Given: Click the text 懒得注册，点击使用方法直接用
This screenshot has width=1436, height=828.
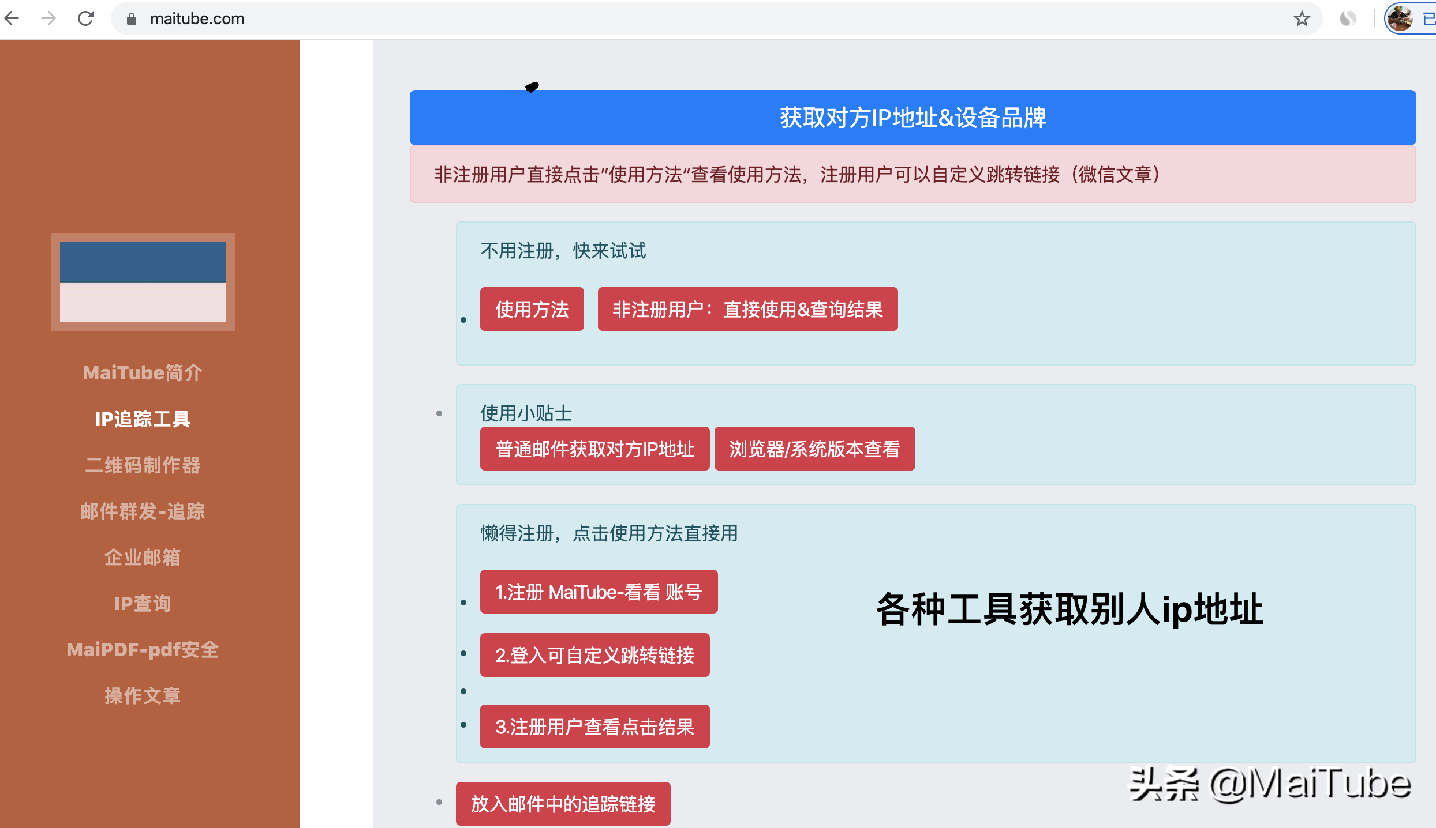Looking at the screenshot, I should point(609,533).
